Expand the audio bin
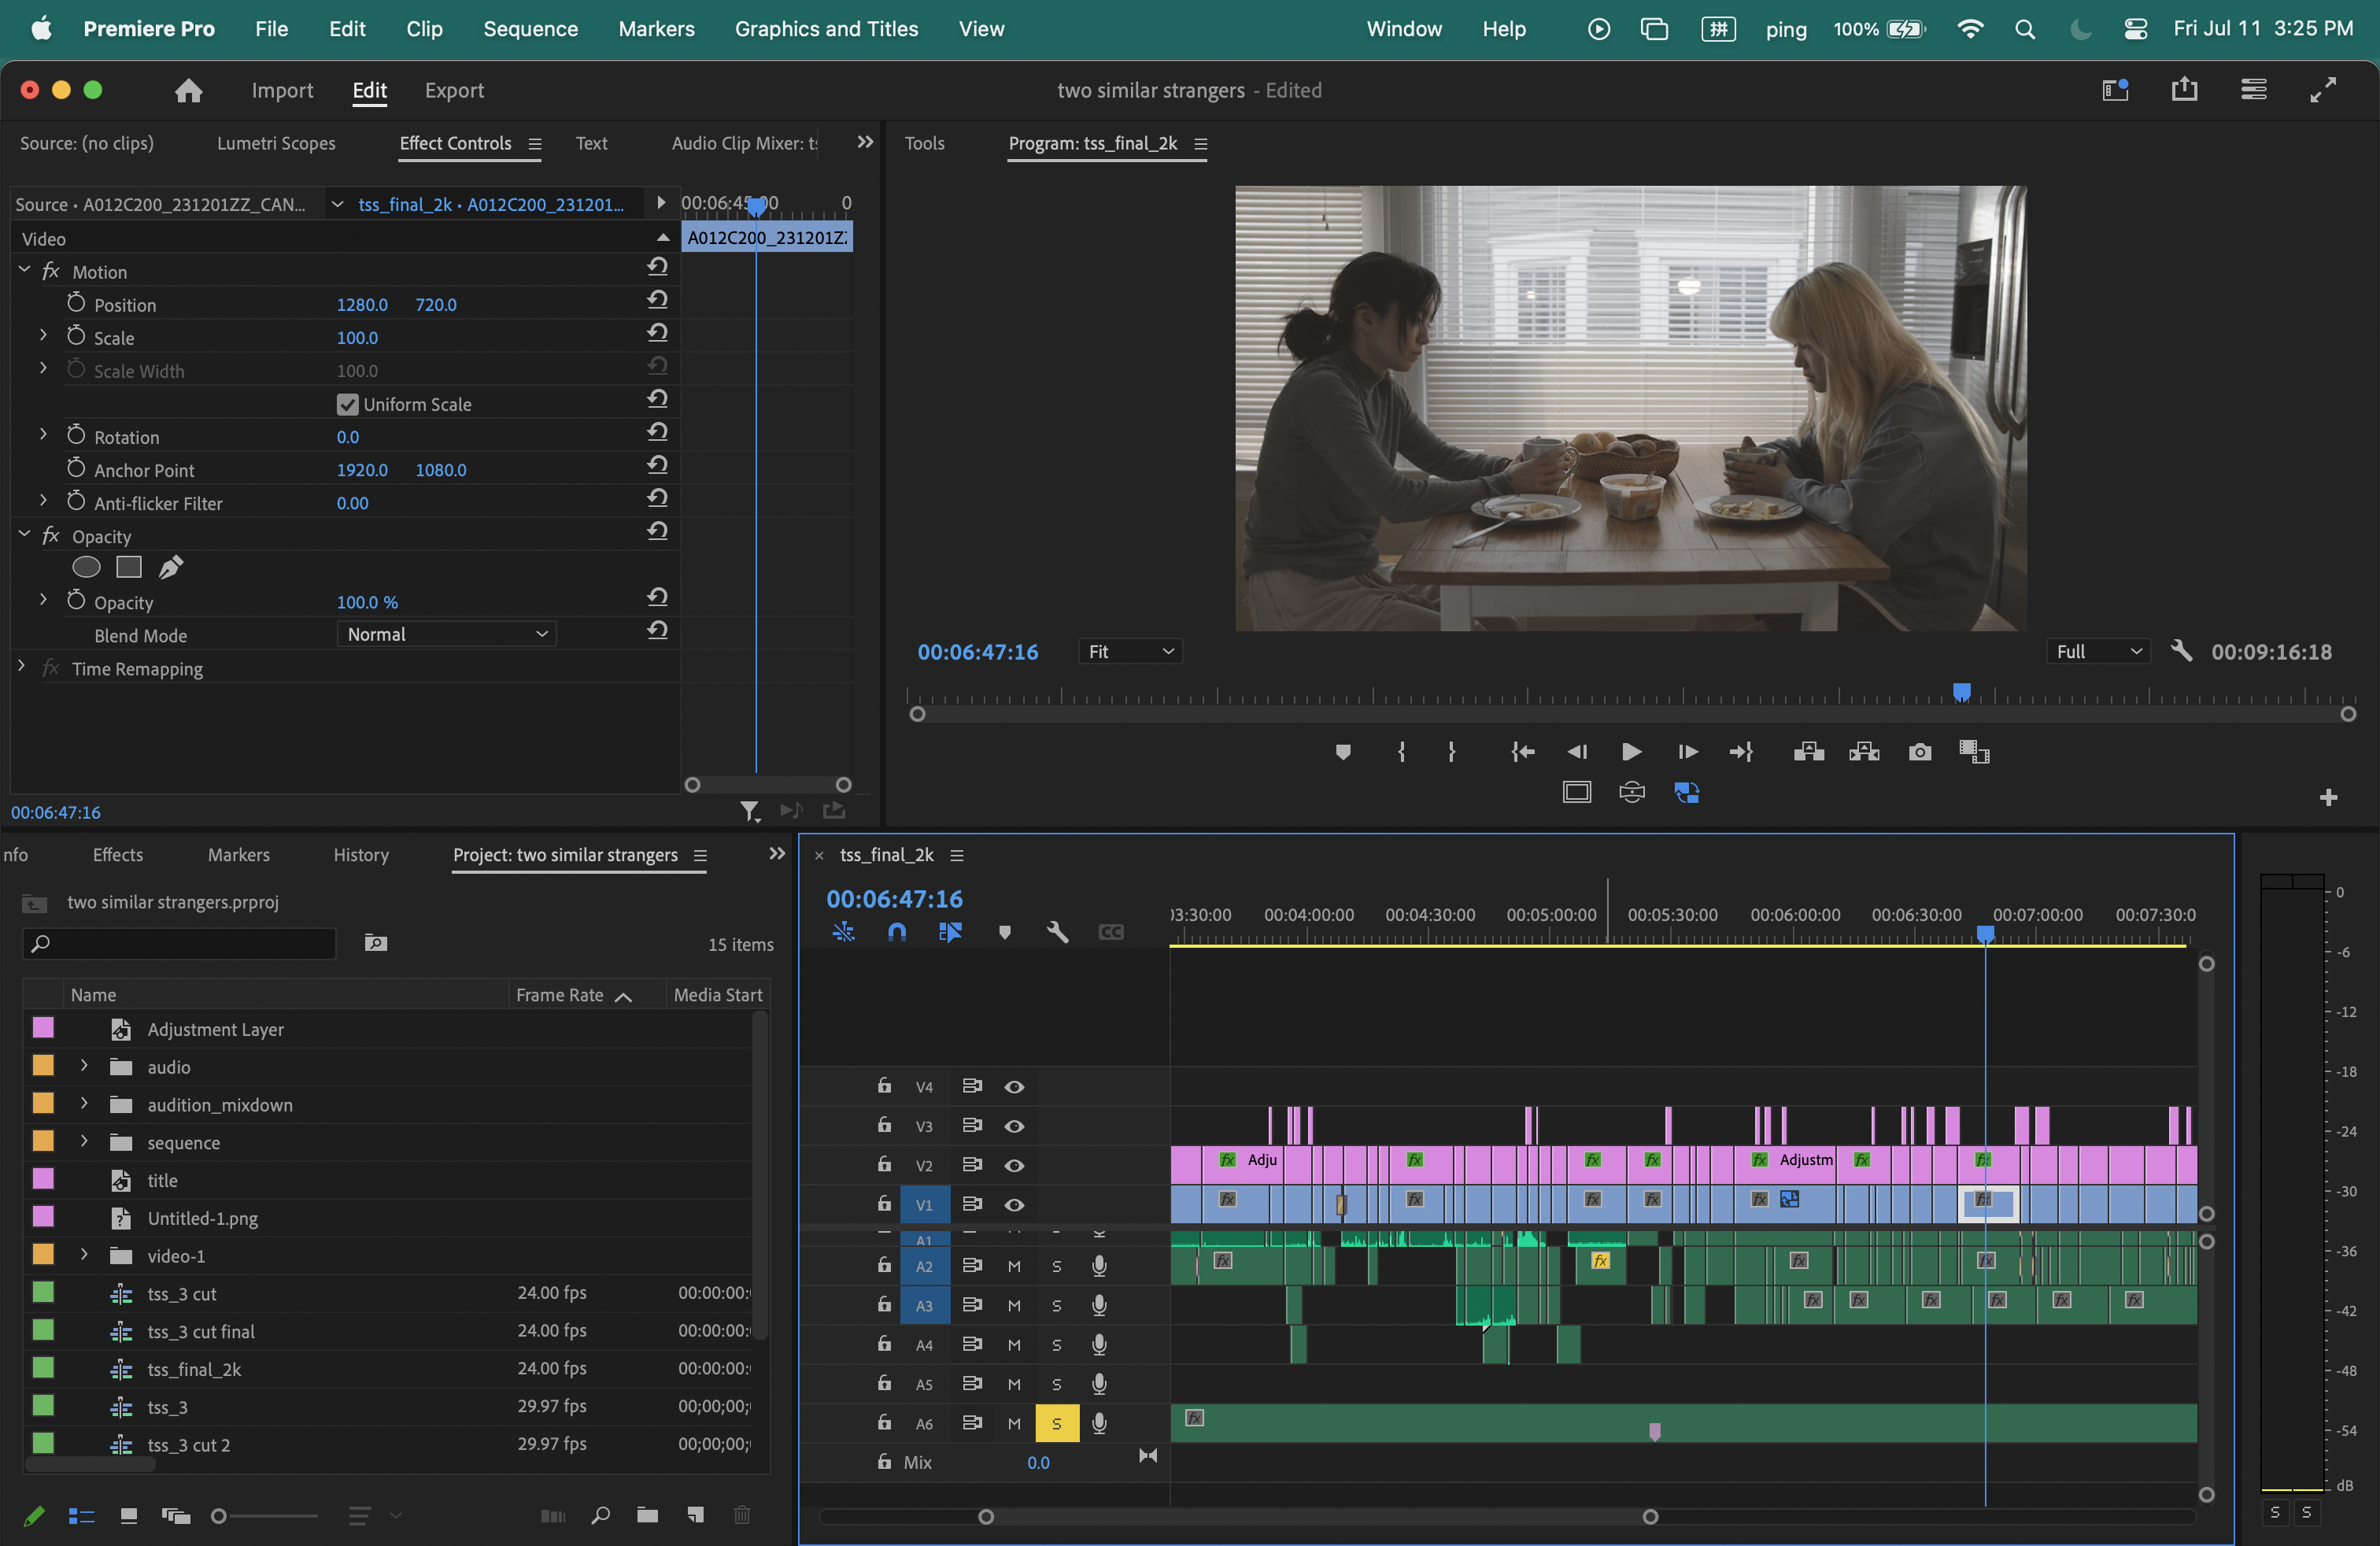The image size is (2380, 1546). click(x=84, y=1066)
